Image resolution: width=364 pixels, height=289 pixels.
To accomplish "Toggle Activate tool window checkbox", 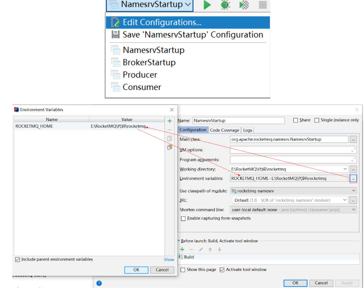I will [222, 270].
